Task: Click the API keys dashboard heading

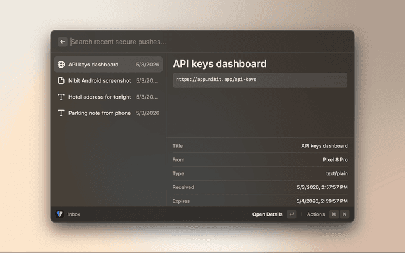Action: [220, 64]
